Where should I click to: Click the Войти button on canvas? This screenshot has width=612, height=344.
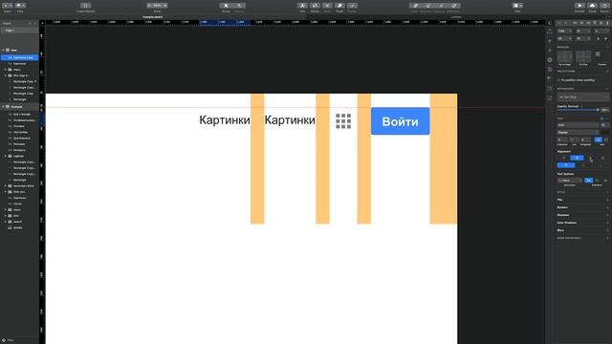[401, 121]
